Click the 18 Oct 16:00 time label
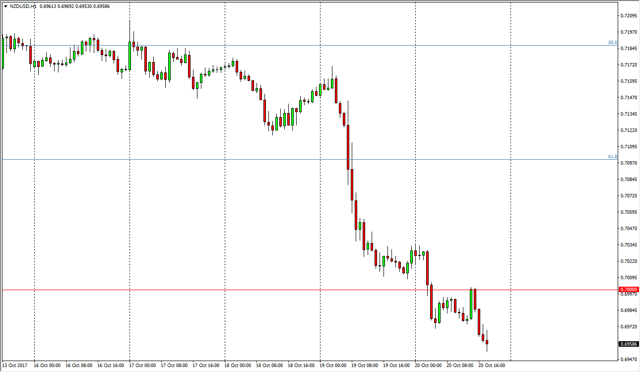The height and width of the screenshot is (372, 640). point(302,366)
